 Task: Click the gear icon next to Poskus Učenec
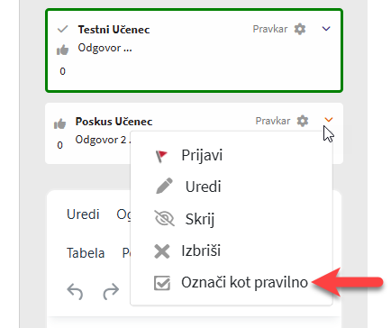303,121
